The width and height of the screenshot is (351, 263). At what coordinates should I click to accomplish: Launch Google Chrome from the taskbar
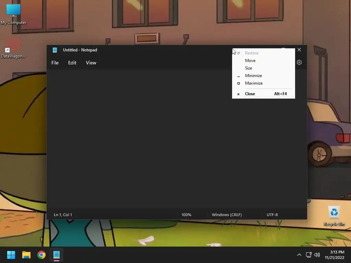(41, 255)
